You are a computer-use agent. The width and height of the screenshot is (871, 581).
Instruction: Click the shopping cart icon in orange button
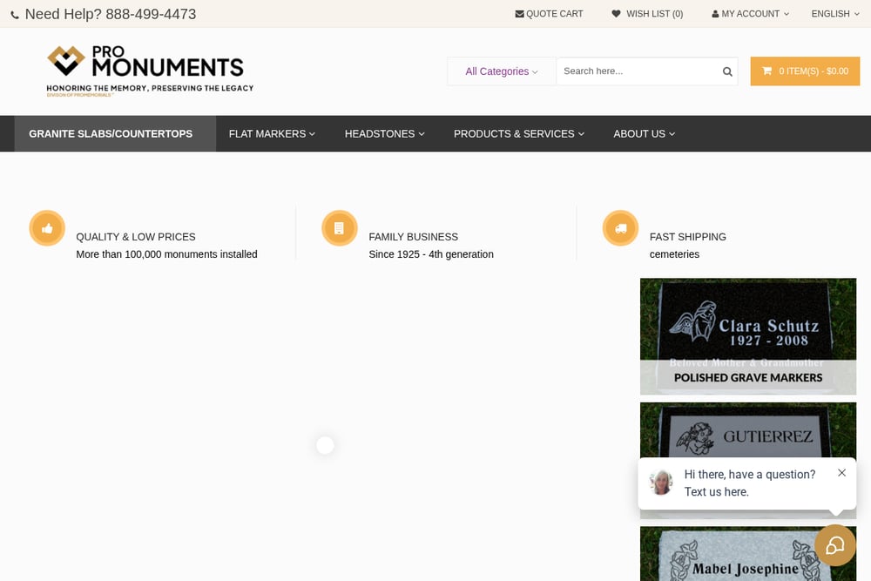(766, 71)
